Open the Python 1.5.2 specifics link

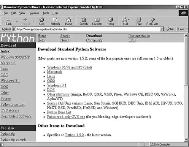click(75, 135)
